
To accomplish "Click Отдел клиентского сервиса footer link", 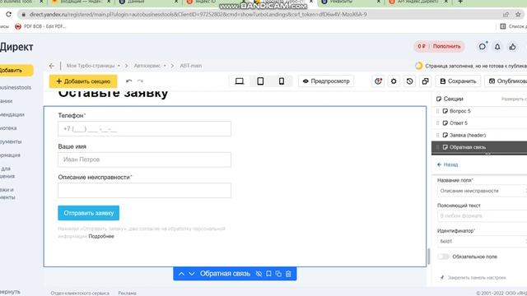I will pyautogui.click(x=80, y=294).
